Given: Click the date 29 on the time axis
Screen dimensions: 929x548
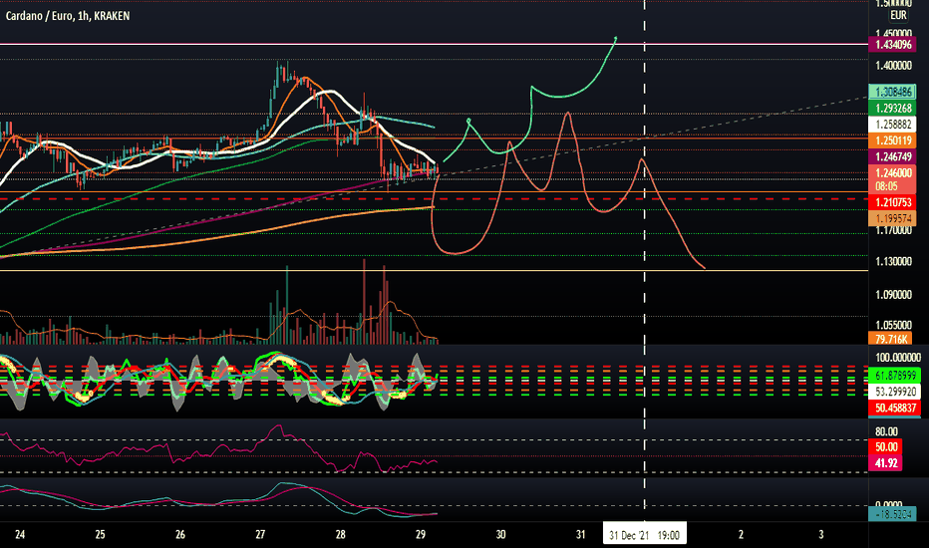Looking at the screenshot, I should [421, 534].
